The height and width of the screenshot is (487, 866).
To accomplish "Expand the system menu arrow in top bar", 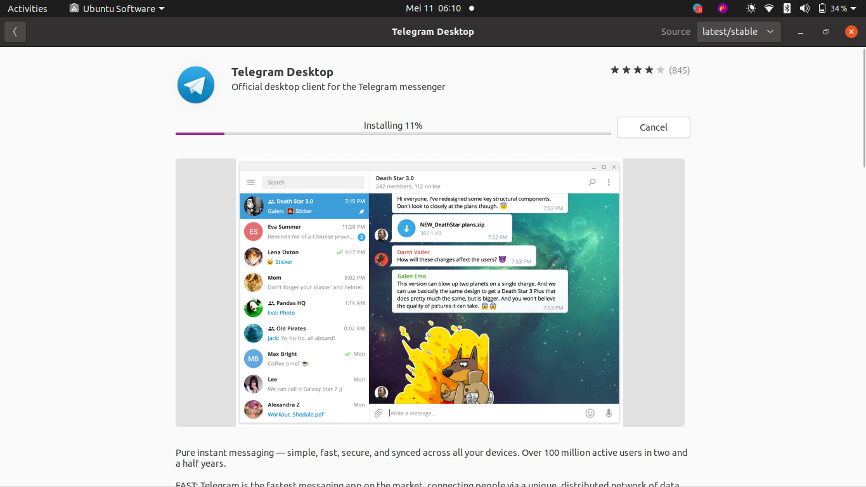I will [x=854, y=8].
